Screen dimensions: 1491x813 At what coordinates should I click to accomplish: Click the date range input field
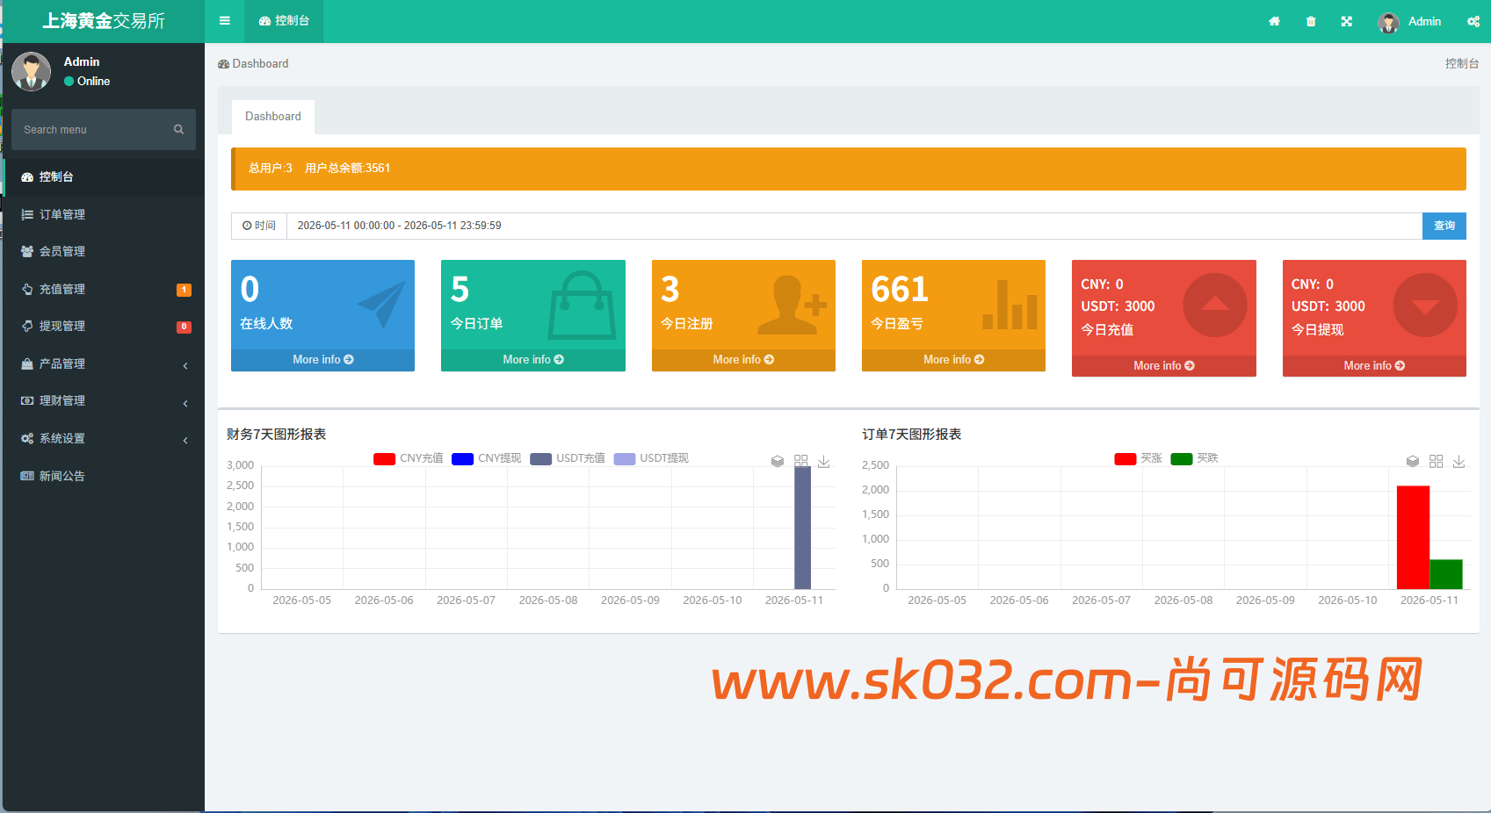[x=855, y=226]
